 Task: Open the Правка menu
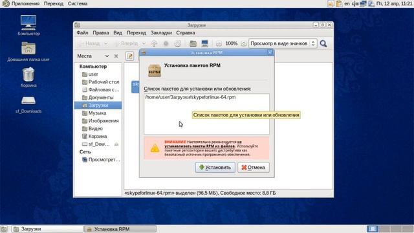tap(101, 33)
